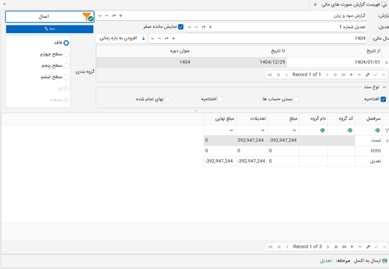Collapse the top filter panel splitter arrow
This screenshot has width=389, height=269.
click(196, 110)
